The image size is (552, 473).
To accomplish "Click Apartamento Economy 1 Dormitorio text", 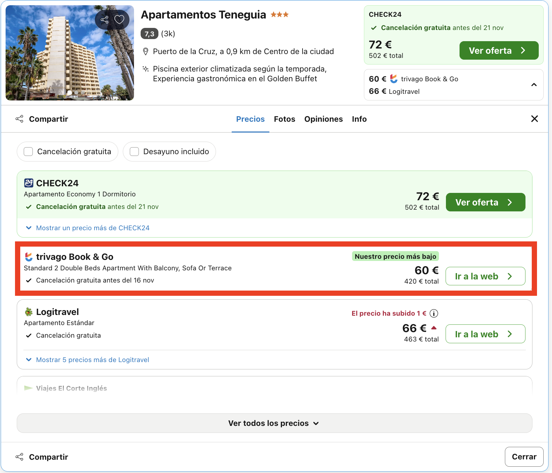I will (x=80, y=194).
